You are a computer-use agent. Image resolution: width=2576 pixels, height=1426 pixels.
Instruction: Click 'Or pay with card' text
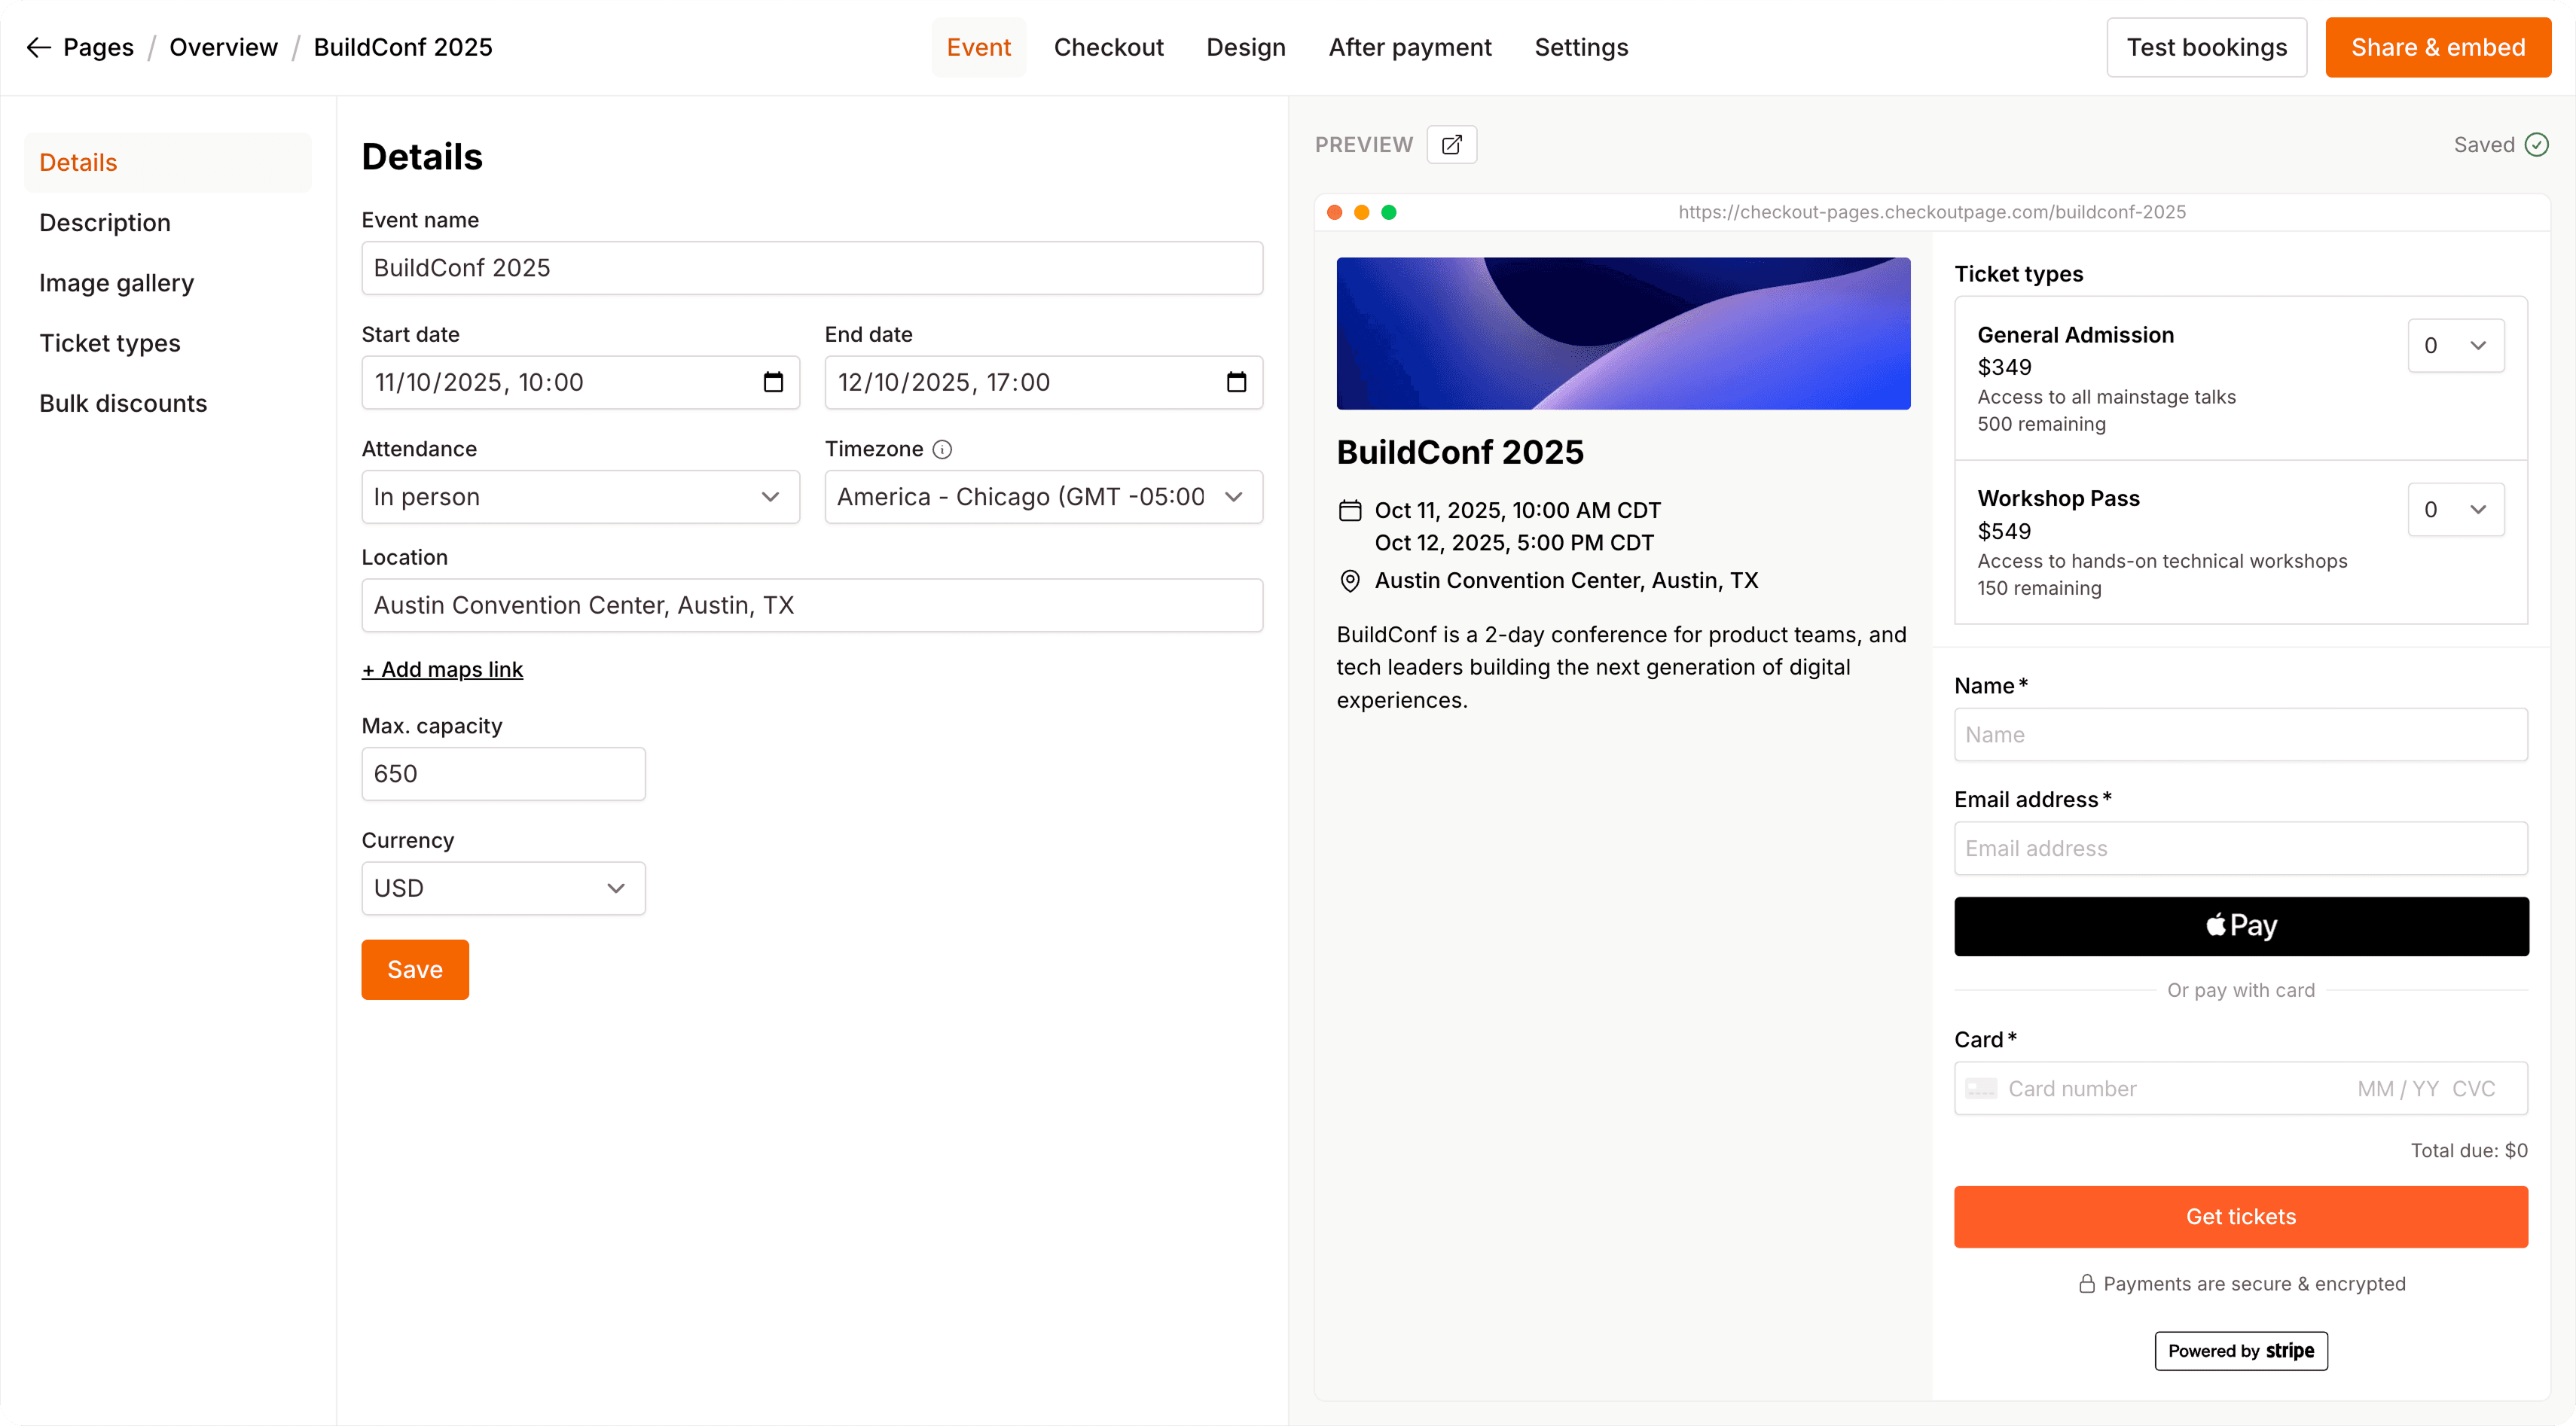click(x=2240, y=990)
